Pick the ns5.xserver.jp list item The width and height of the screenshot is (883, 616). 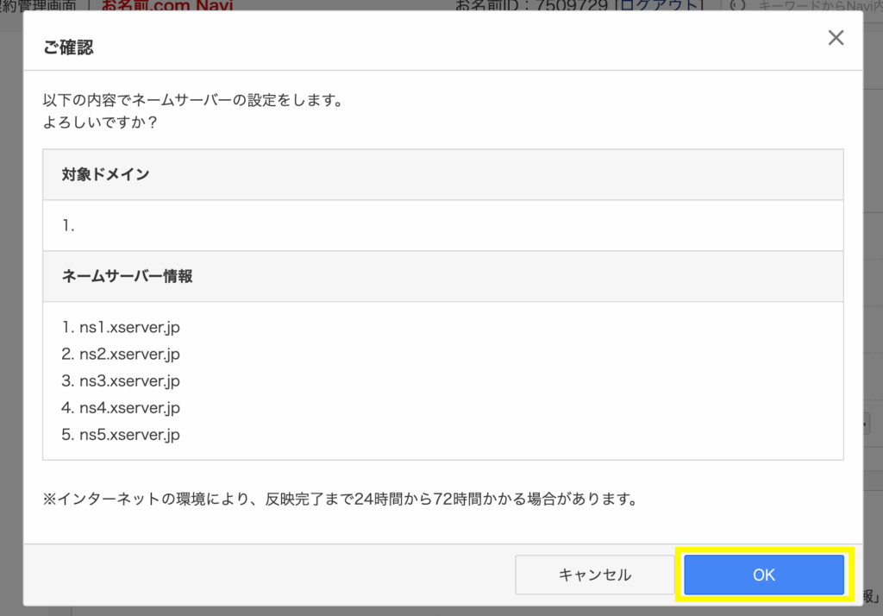121,435
